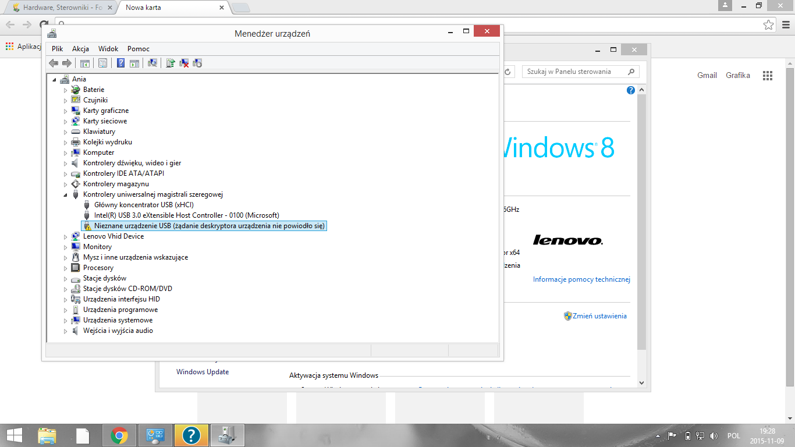Open the Grafika link
795x447 pixels.
(738, 75)
